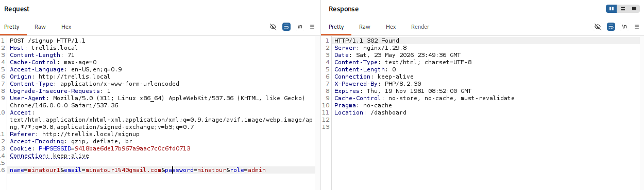644x190 pixels.
Task: Click the Content-Length: 71 header
Action: pos(42,55)
